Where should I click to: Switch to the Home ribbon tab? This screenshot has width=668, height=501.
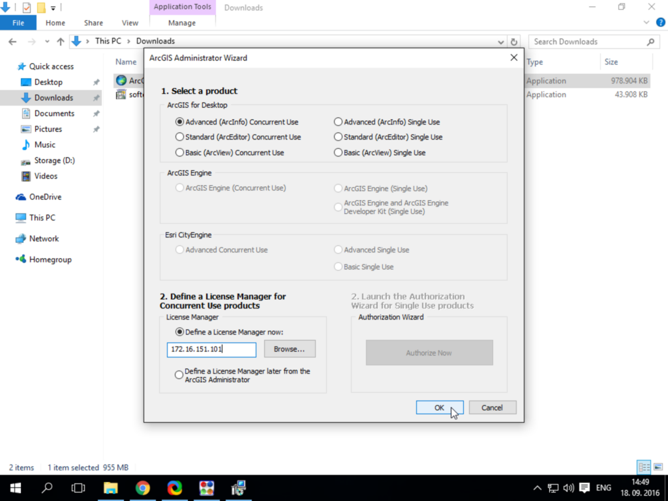55,23
